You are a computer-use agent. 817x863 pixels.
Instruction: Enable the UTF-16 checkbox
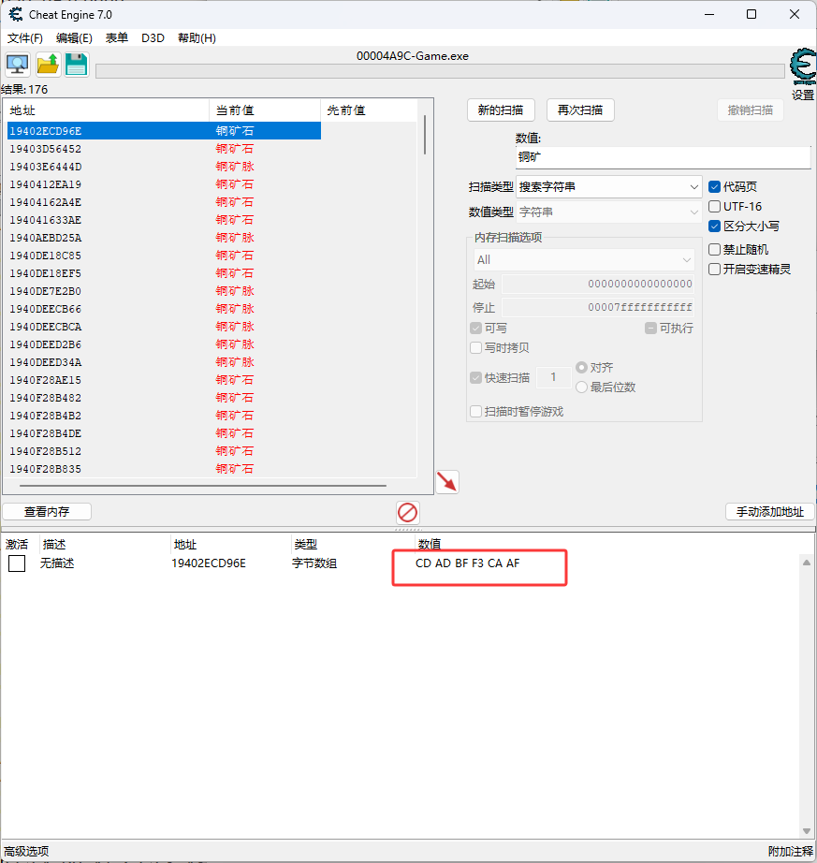point(715,207)
